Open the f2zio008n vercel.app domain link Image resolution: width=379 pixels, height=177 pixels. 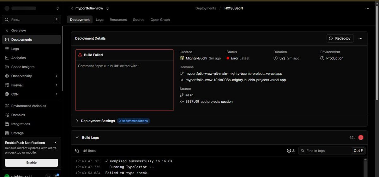(236, 80)
